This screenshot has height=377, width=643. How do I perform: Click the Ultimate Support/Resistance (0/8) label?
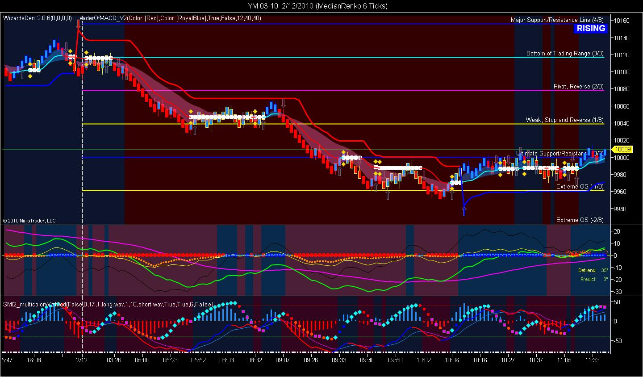[559, 153]
